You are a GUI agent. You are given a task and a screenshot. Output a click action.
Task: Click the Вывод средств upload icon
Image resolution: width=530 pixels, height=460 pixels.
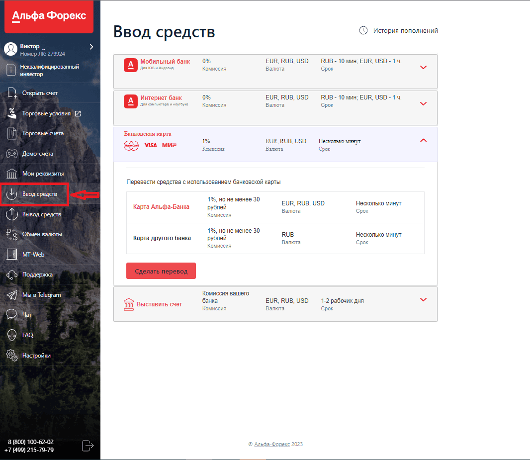(12, 214)
